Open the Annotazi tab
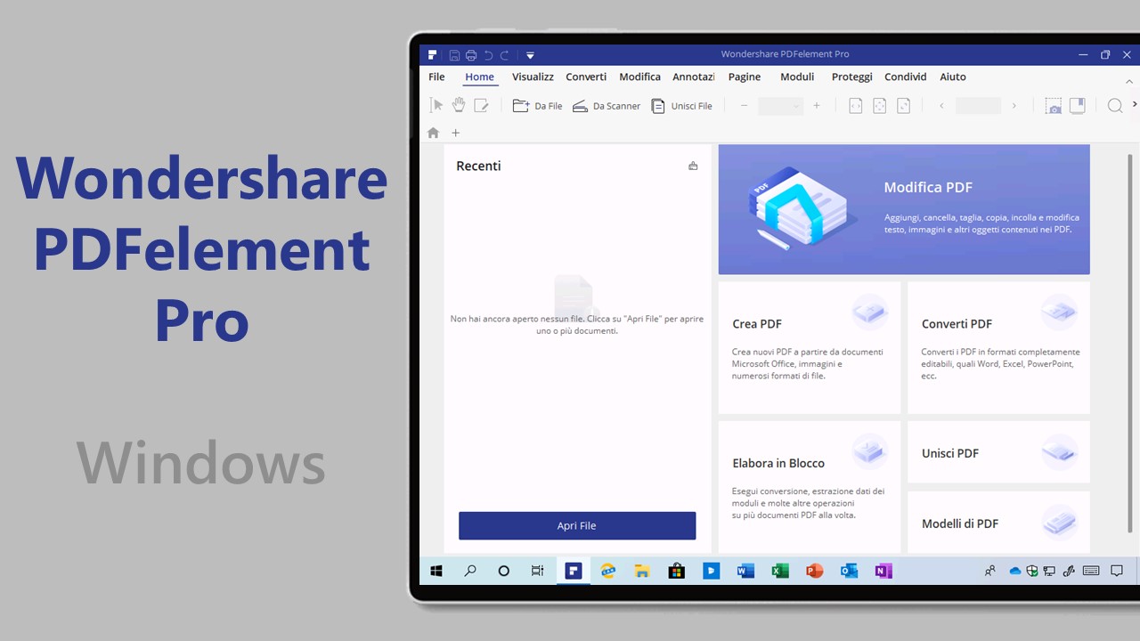This screenshot has width=1140, height=641. pos(694,77)
